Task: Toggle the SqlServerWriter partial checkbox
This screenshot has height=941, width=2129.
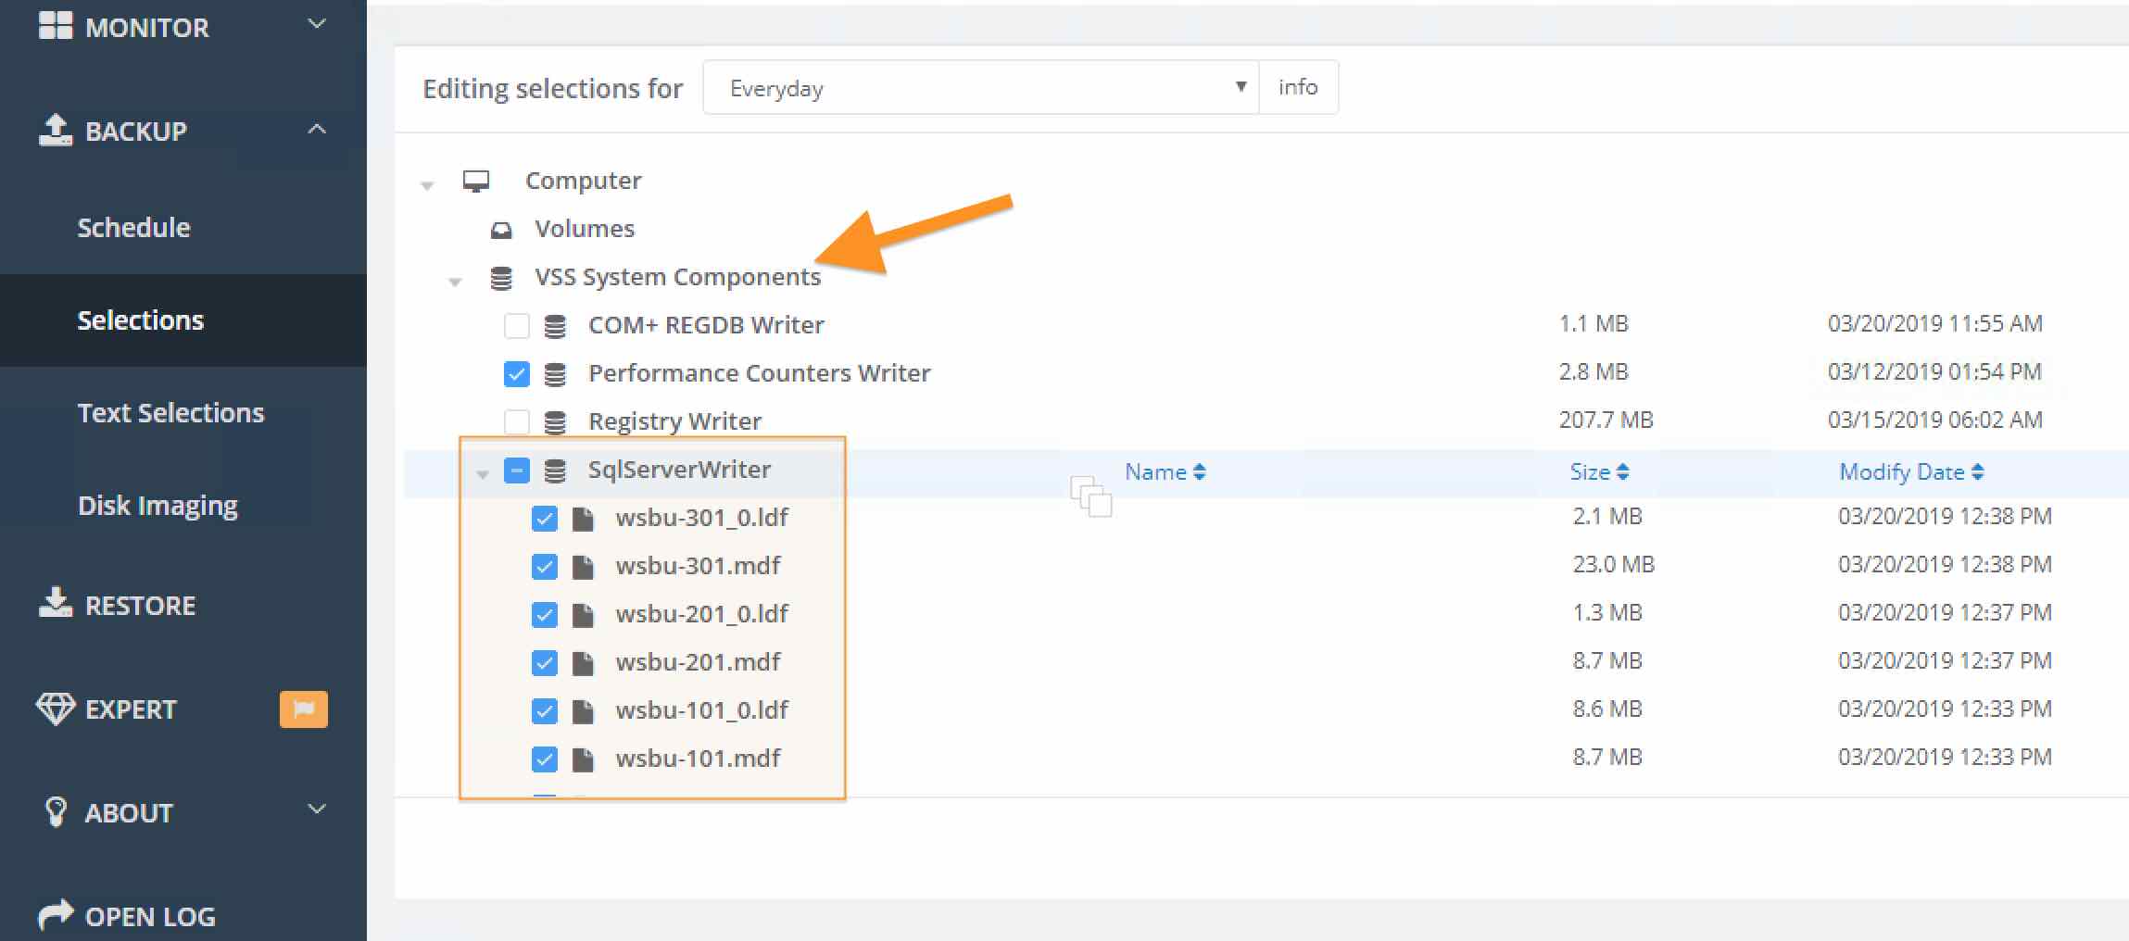Action: [517, 470]
